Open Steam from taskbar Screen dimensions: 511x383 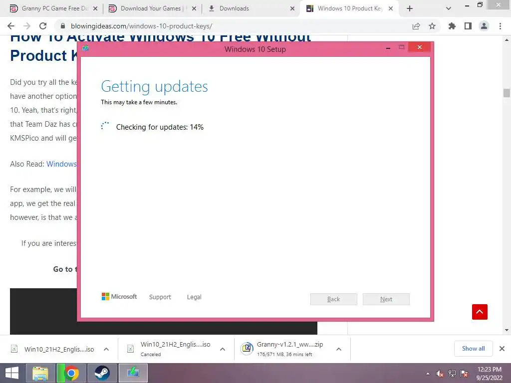102,373
